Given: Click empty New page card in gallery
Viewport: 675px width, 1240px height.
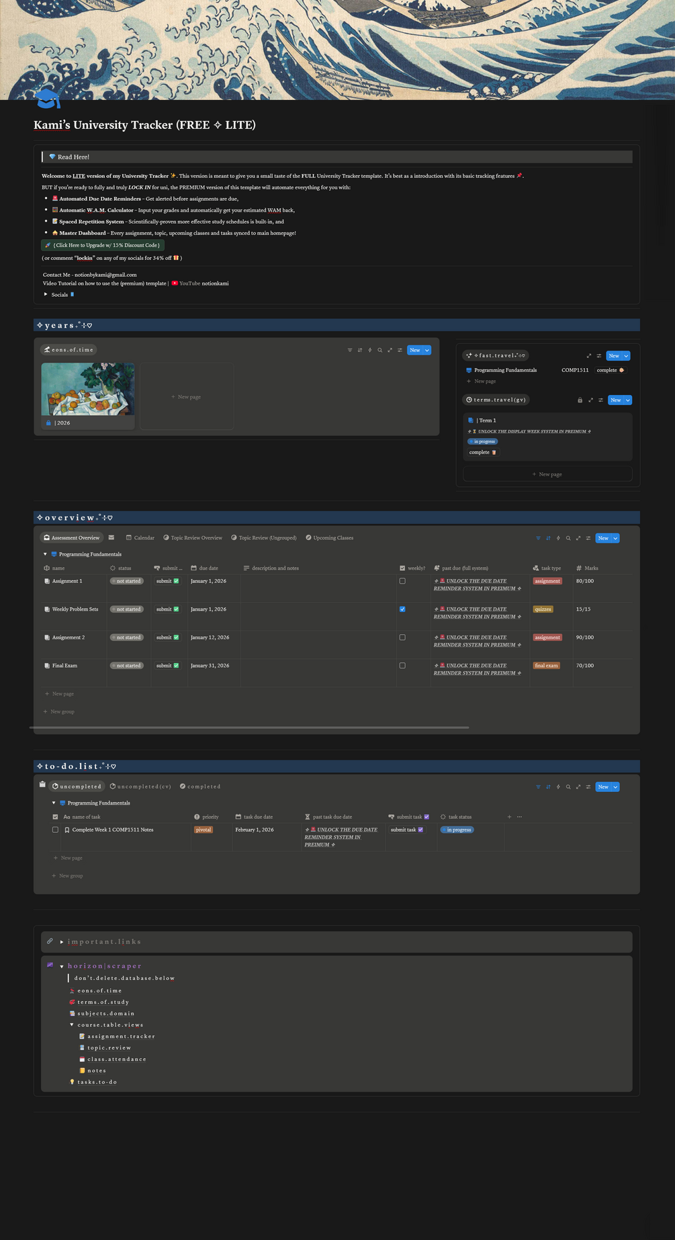Looking at the screenshot, I should point(187,396).
